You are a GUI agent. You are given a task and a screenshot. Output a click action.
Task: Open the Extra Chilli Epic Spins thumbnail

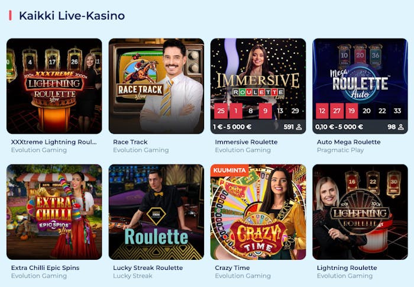(54, 212)
